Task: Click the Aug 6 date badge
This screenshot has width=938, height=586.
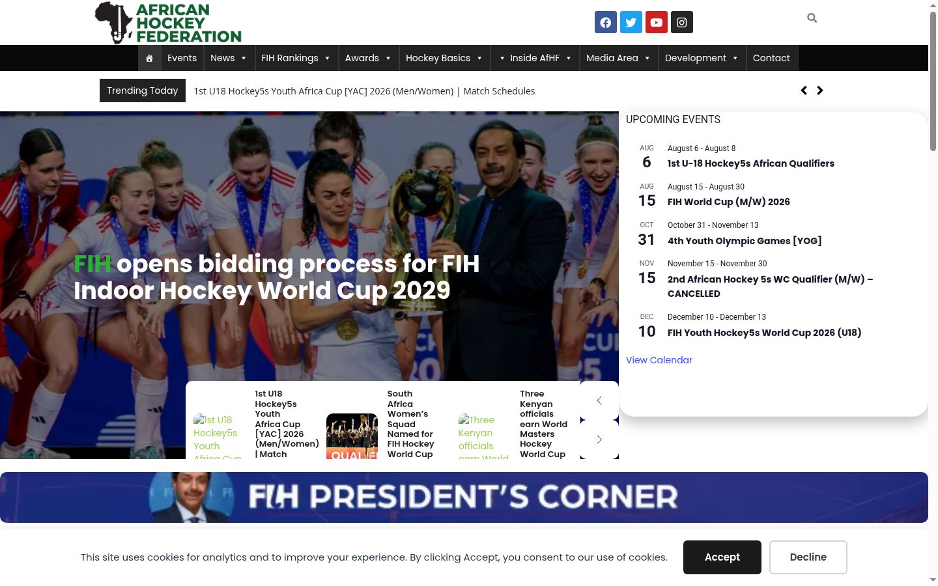Action: (647, 158)
